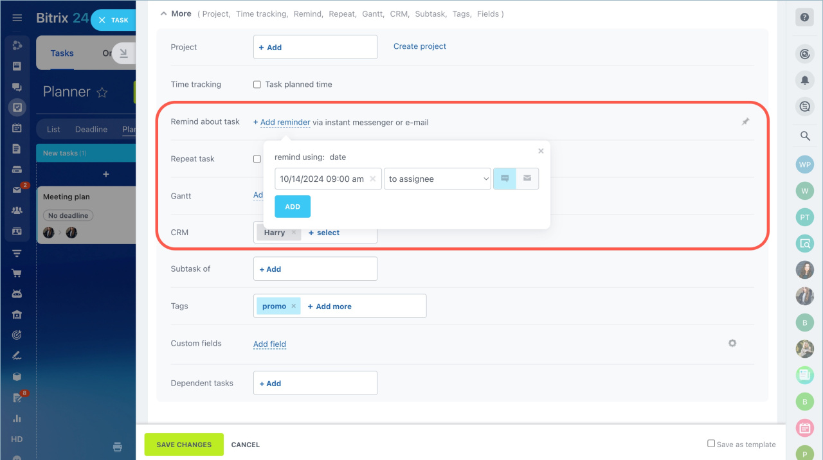Open the 'to assignee' recipient dropdown
This screenshot has height=460, width=823.
[437, 179]
